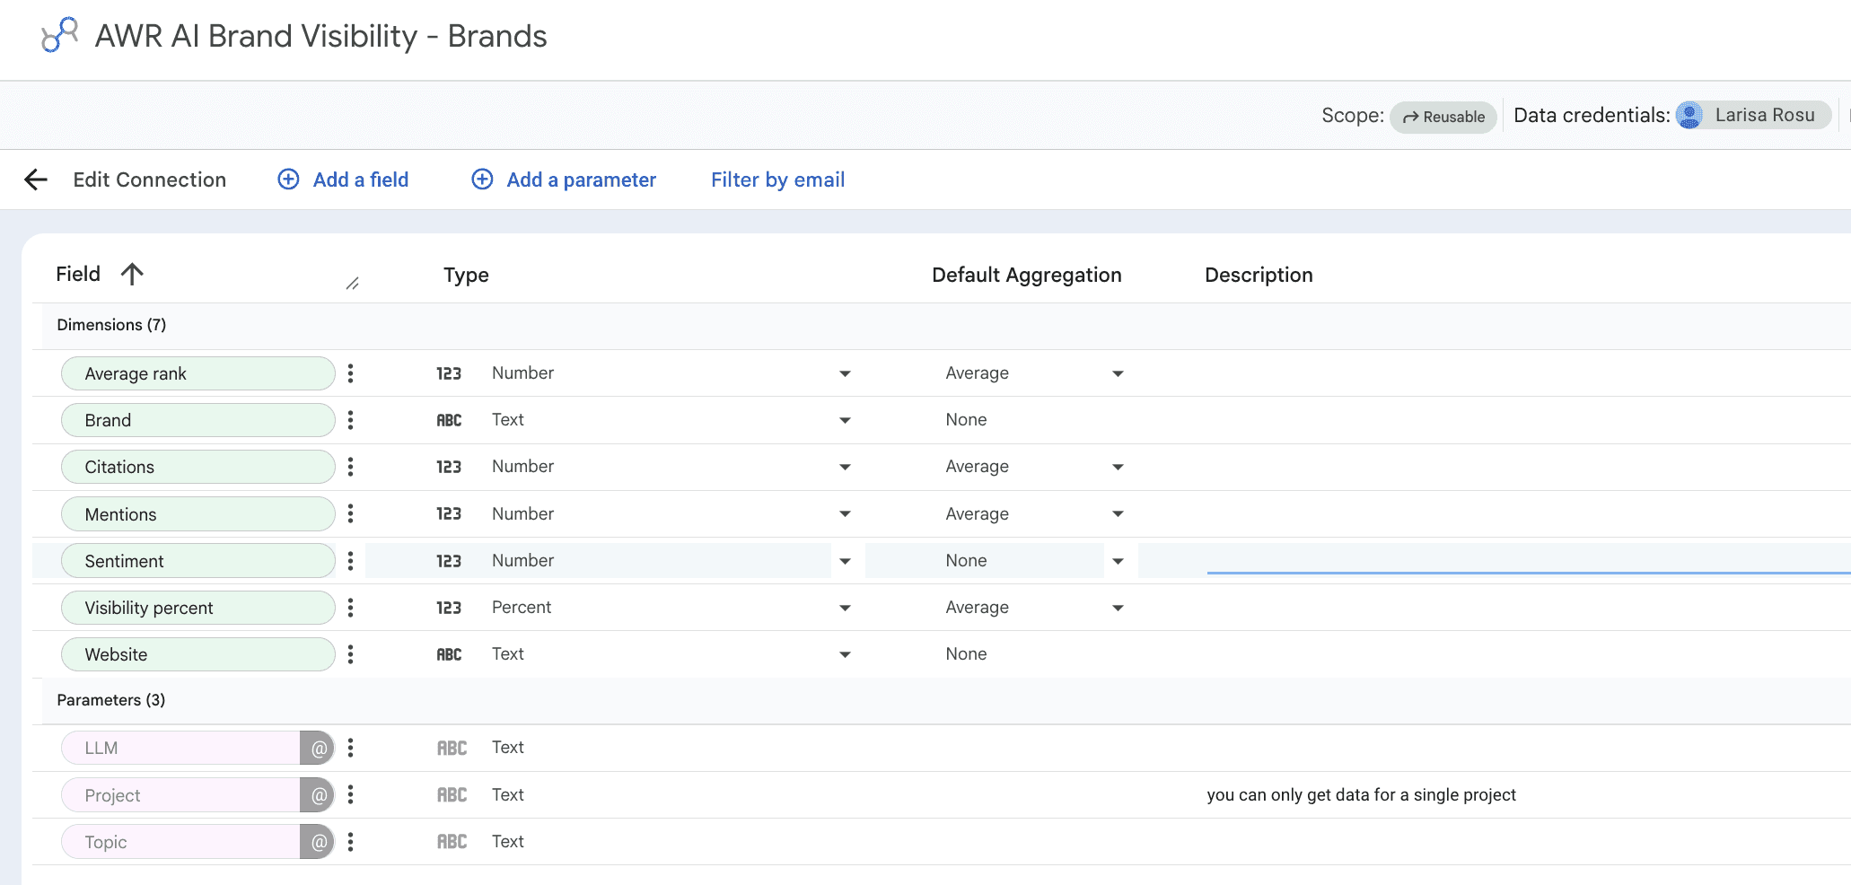Open the aggregation dropdown for Visibility percent

tap(1118, 608)
